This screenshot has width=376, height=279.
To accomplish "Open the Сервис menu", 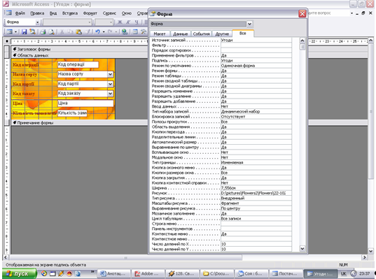I will [109, 13].
